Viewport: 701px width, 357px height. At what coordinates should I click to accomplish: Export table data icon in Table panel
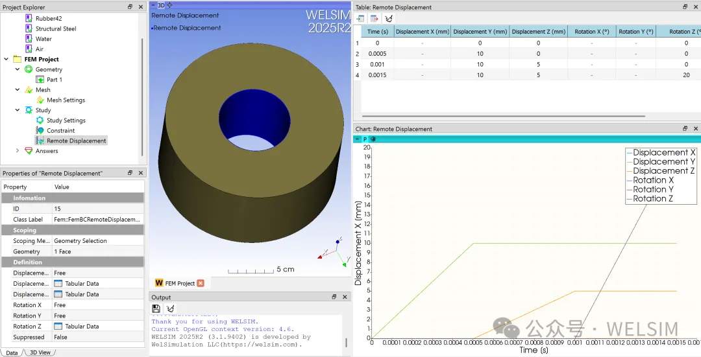[375, 19]
